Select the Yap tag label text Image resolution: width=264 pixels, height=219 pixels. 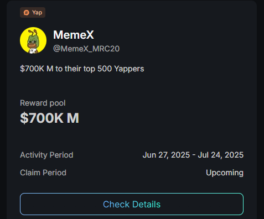(37, 13)
